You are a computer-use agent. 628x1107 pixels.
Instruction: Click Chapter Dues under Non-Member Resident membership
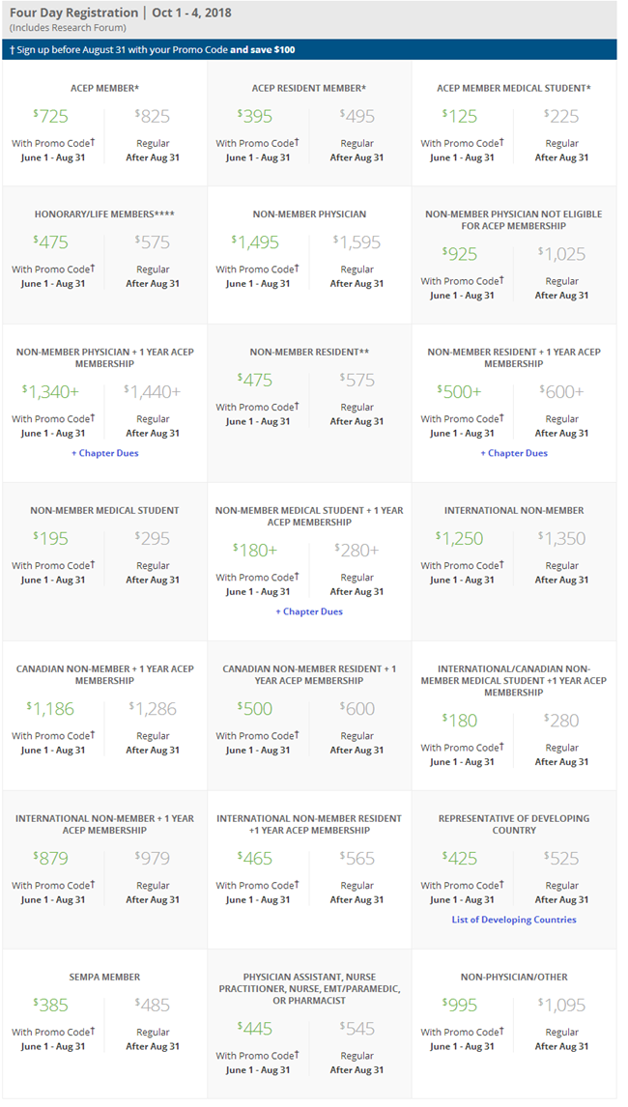(513, 453)
